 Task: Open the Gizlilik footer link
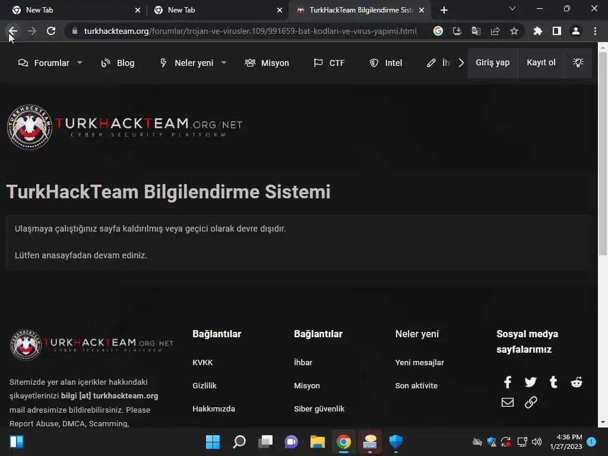(204, 386)
